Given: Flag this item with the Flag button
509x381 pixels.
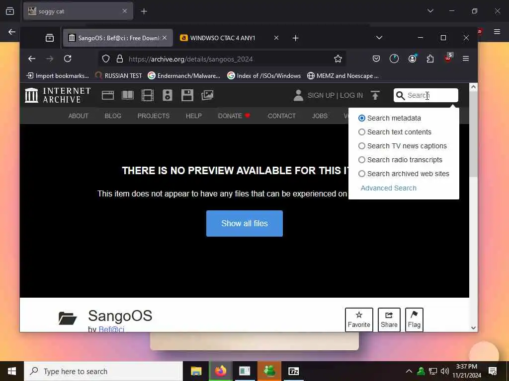Looking at the screenshot, I should tap(414, 320).
